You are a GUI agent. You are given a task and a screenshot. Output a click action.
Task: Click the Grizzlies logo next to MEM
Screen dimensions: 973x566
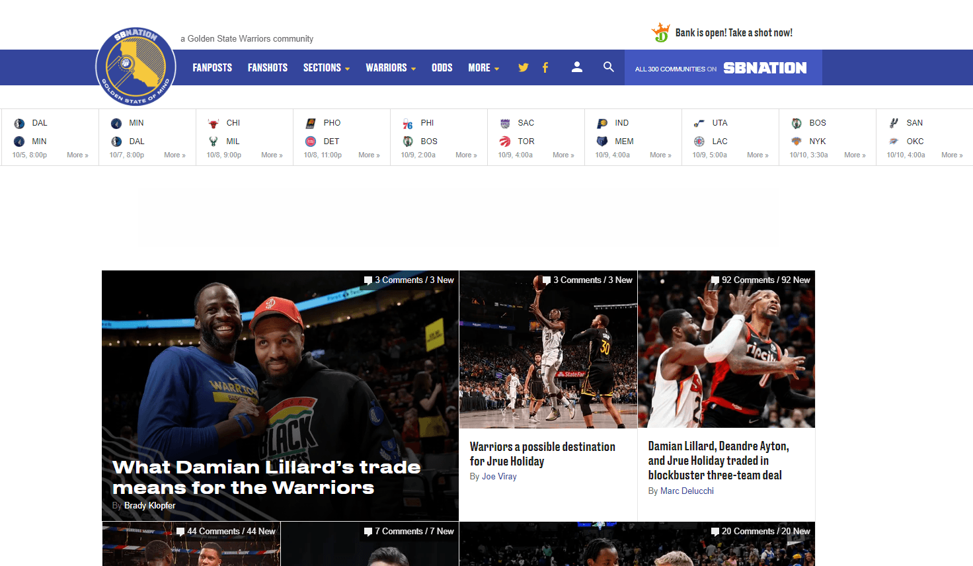(602, 141)
